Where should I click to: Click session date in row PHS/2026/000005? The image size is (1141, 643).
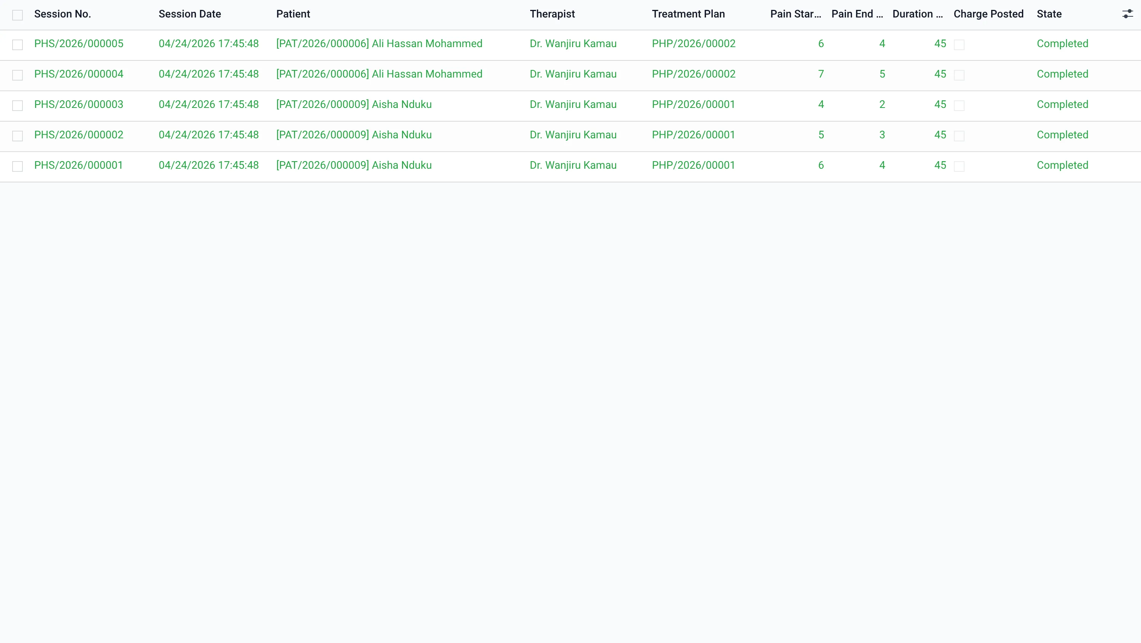209,44
